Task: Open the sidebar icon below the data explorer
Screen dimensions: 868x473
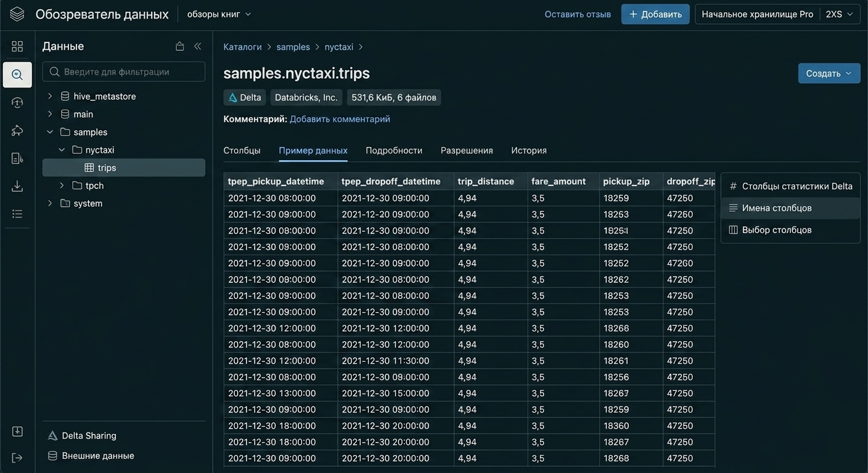Action: point(17,102)
